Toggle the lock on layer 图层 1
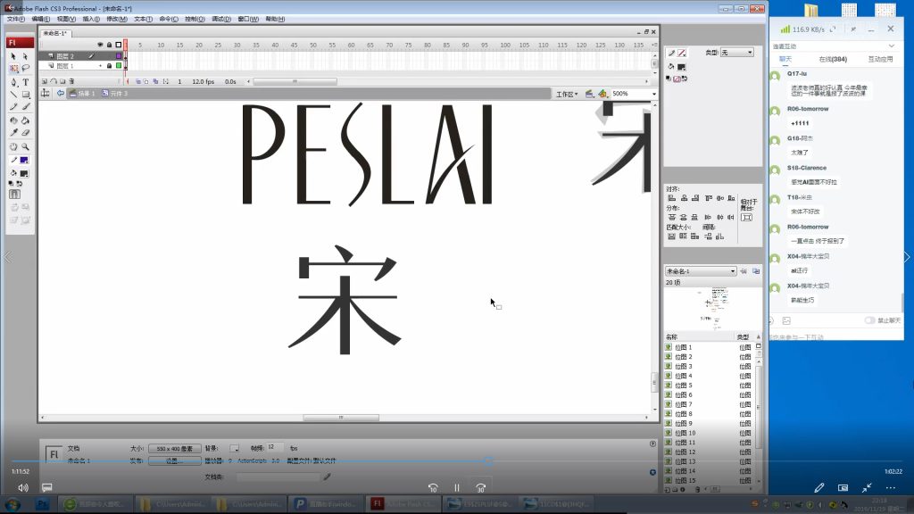Screen dimensions: 914x514 109,66
